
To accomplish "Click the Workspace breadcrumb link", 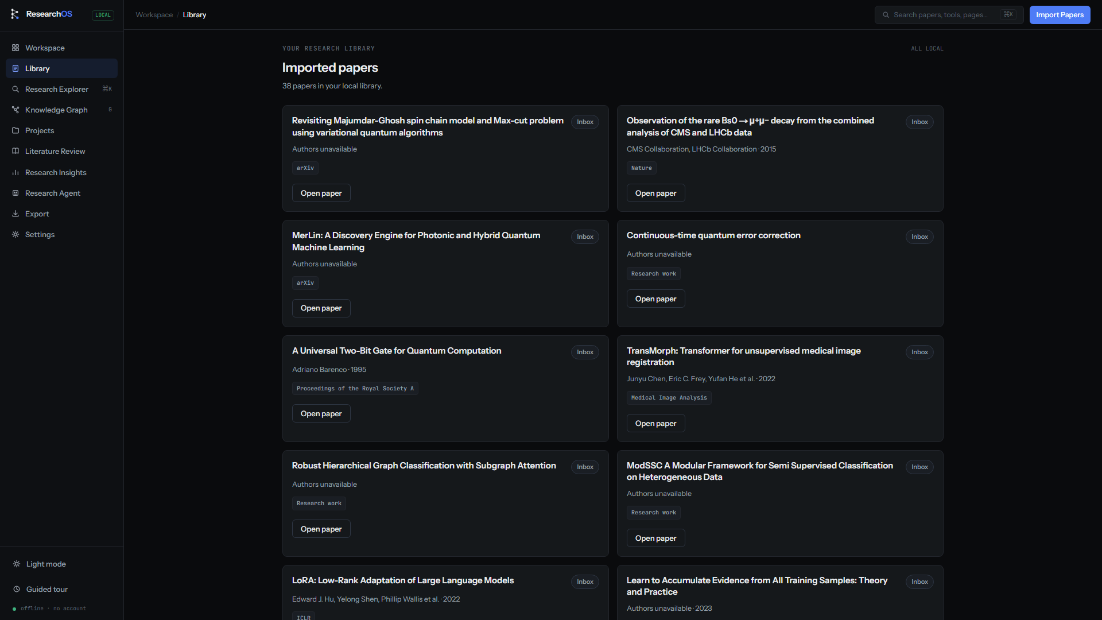I will pyautogui.click(x=154, y=15).
